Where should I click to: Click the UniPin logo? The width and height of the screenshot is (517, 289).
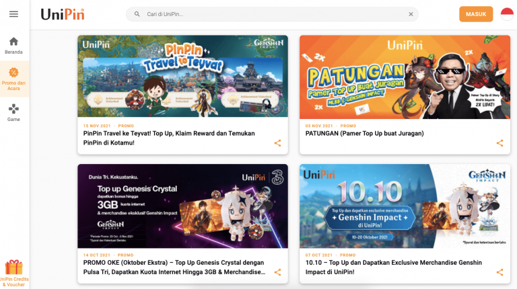[63, 15]
